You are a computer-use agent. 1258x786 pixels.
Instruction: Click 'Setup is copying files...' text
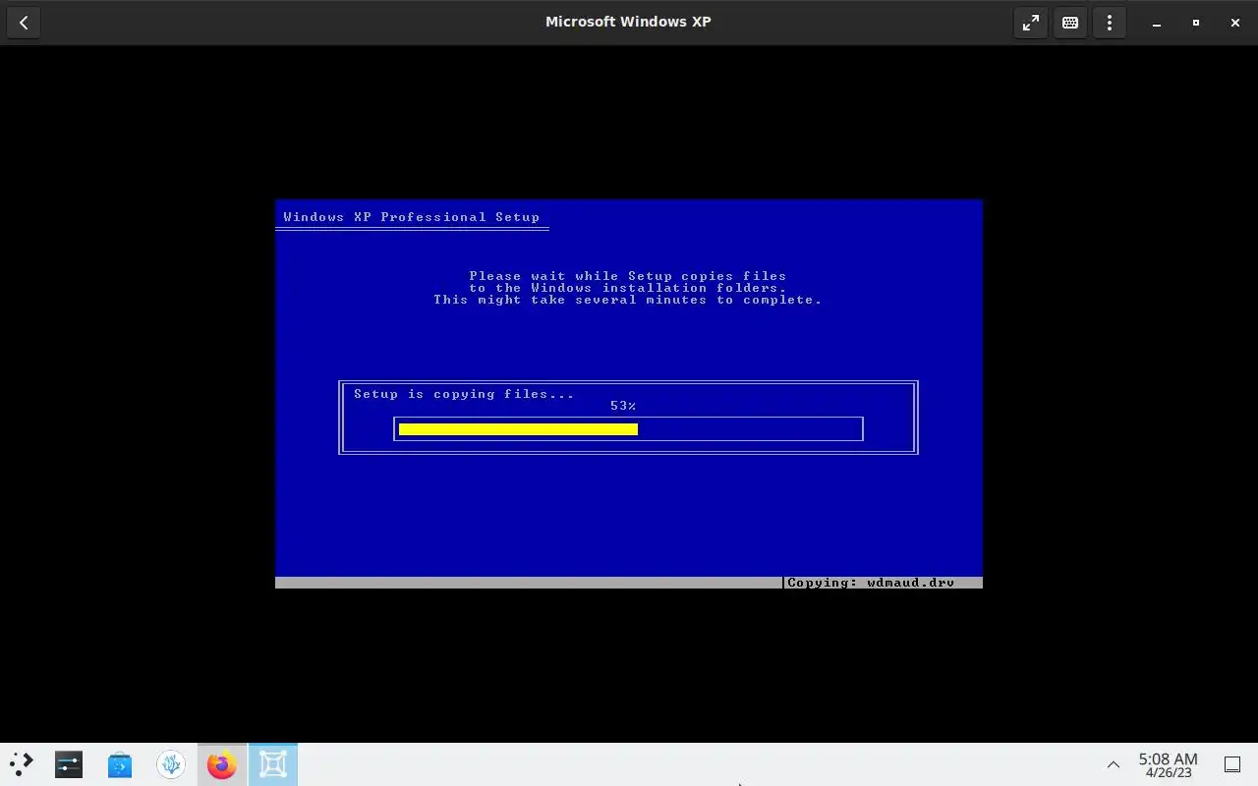coord(464,394)
